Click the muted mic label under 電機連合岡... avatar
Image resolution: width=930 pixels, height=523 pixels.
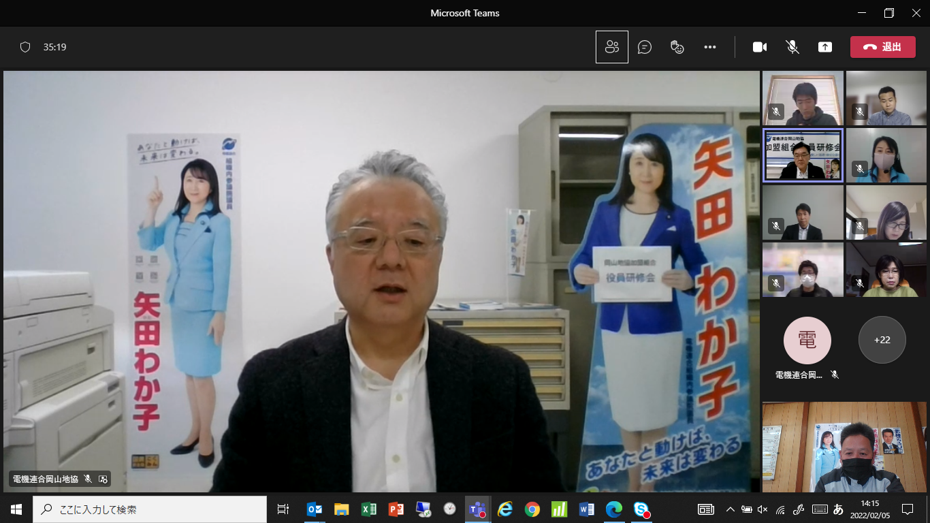click(x=835, y=375)
